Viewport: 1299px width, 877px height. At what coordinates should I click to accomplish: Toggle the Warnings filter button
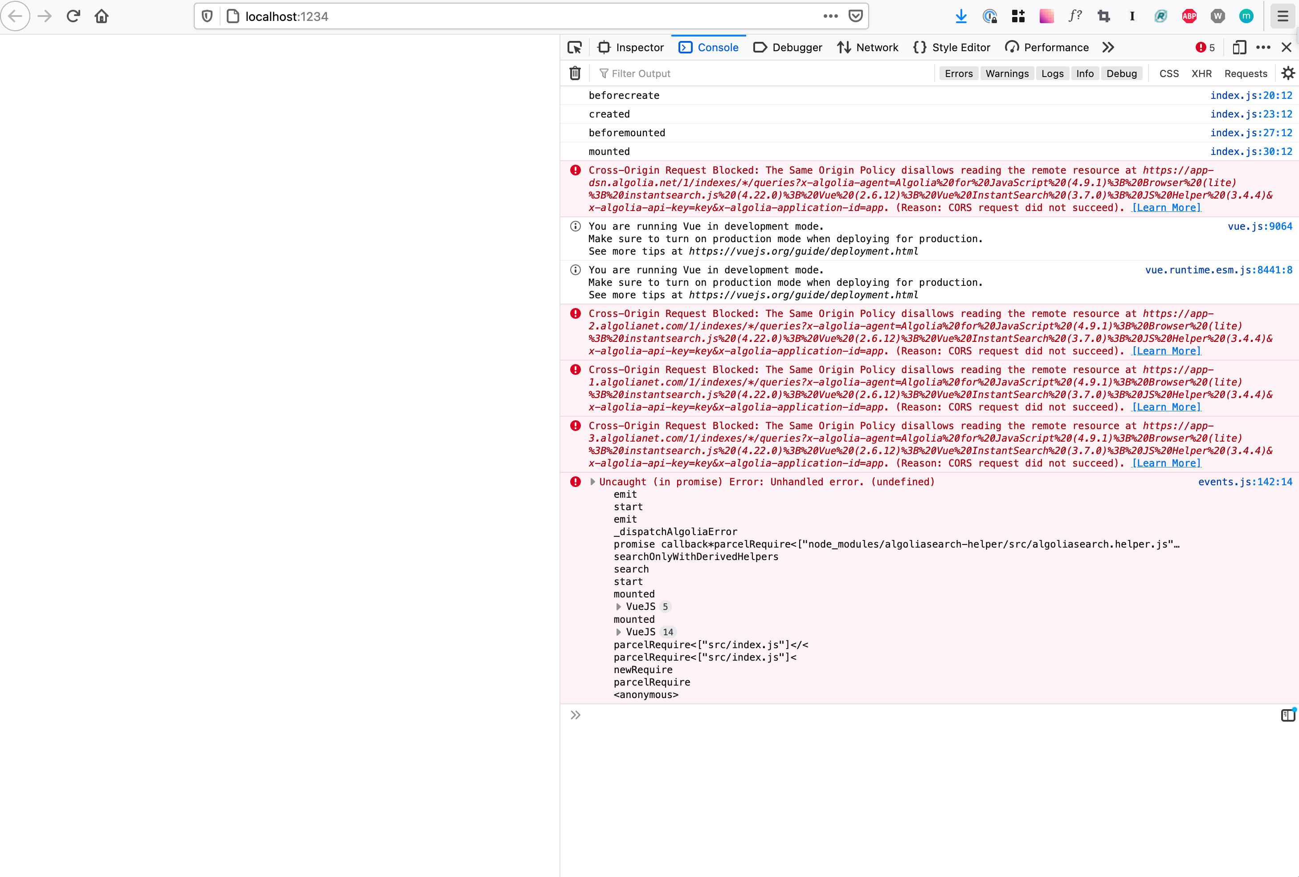(1007, 73)
